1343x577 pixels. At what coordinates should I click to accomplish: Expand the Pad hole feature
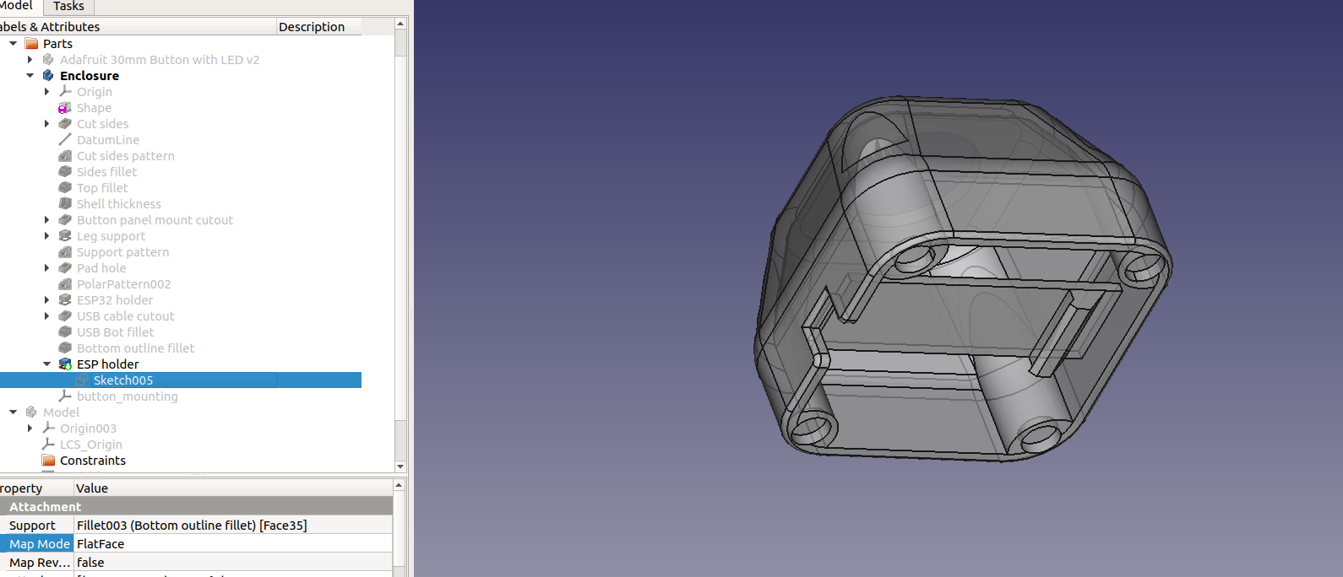(x=46, y=268)
